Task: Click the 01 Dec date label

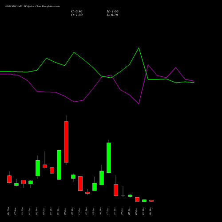Action: point(29,211)
